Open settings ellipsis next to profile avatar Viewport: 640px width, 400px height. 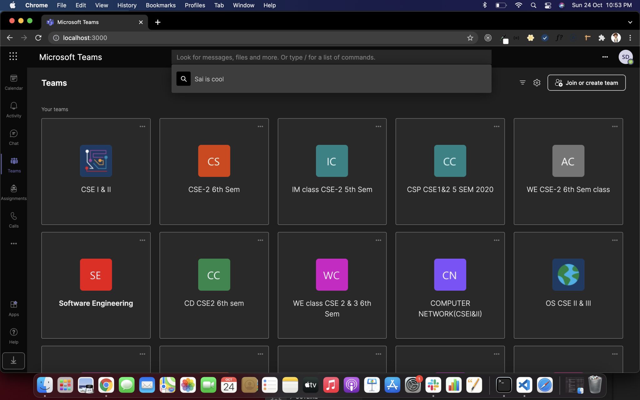coord(605,57)
